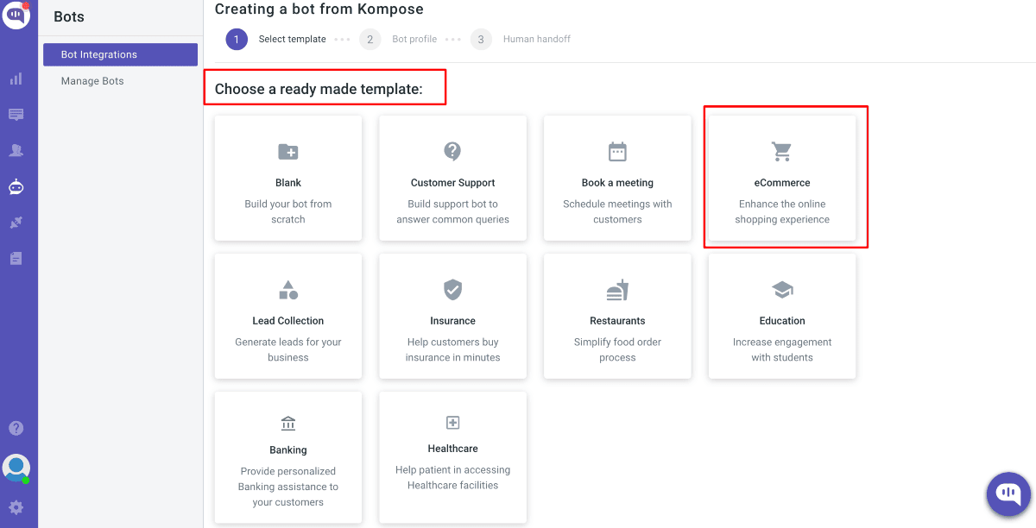Click step 3 Human handoff
Viewport: 1036px width, 528px height.
tap(525, 39)
